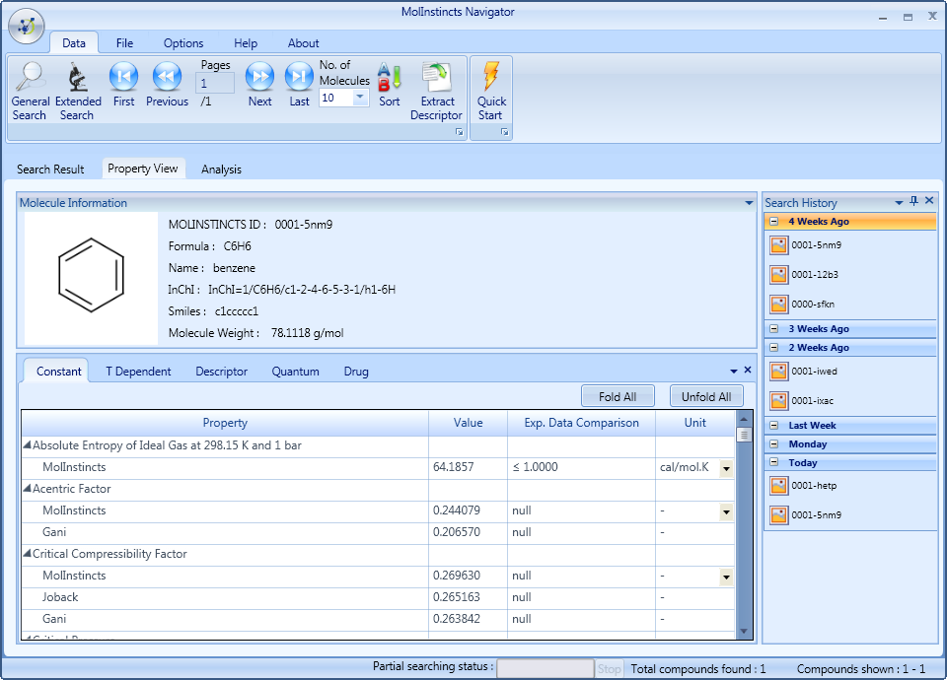This screenshot has height=680, width=947.
Task: Select the Joback value 0.265163
Action: pyautogui.click(x=468, y=597)
